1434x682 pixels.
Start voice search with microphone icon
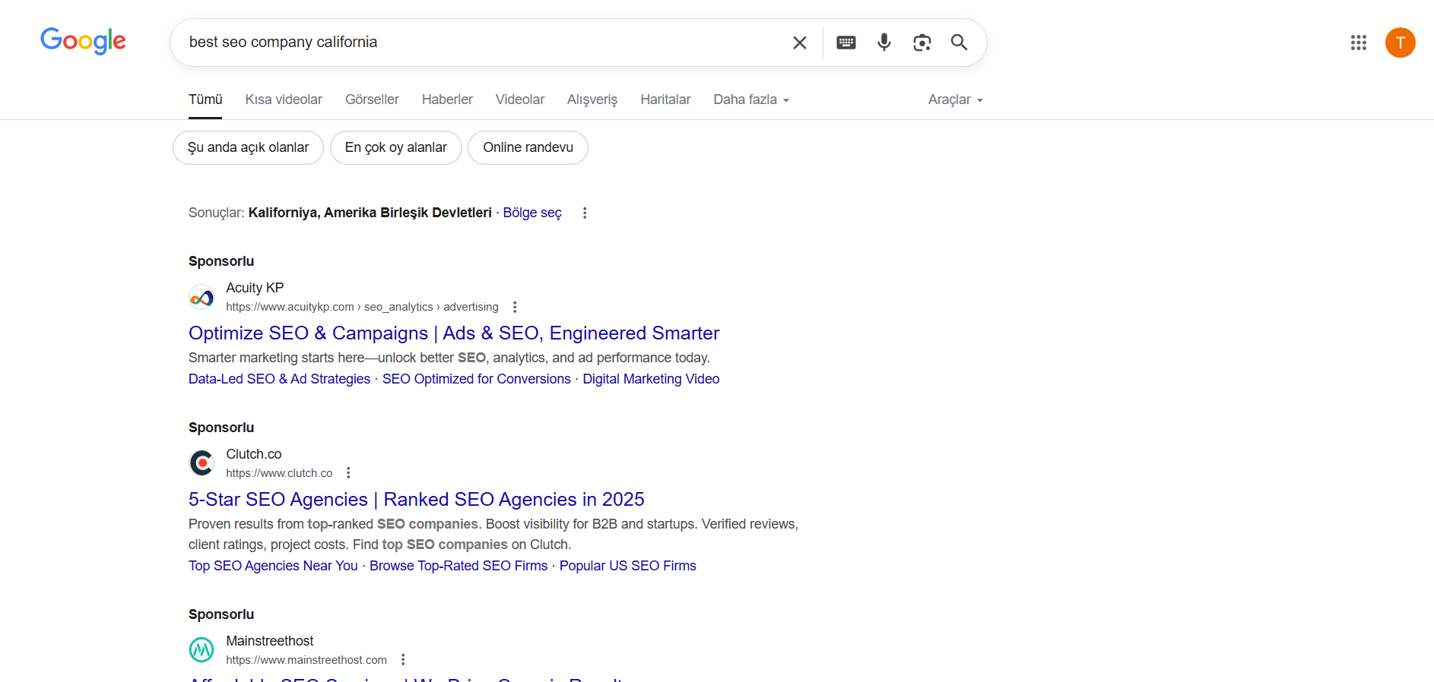coord(884,43)
